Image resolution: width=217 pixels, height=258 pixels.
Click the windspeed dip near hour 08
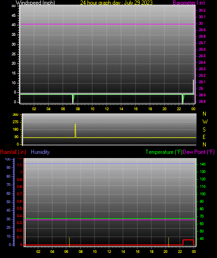coord(73,99)
